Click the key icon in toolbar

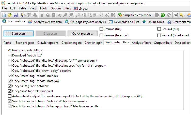181,15
